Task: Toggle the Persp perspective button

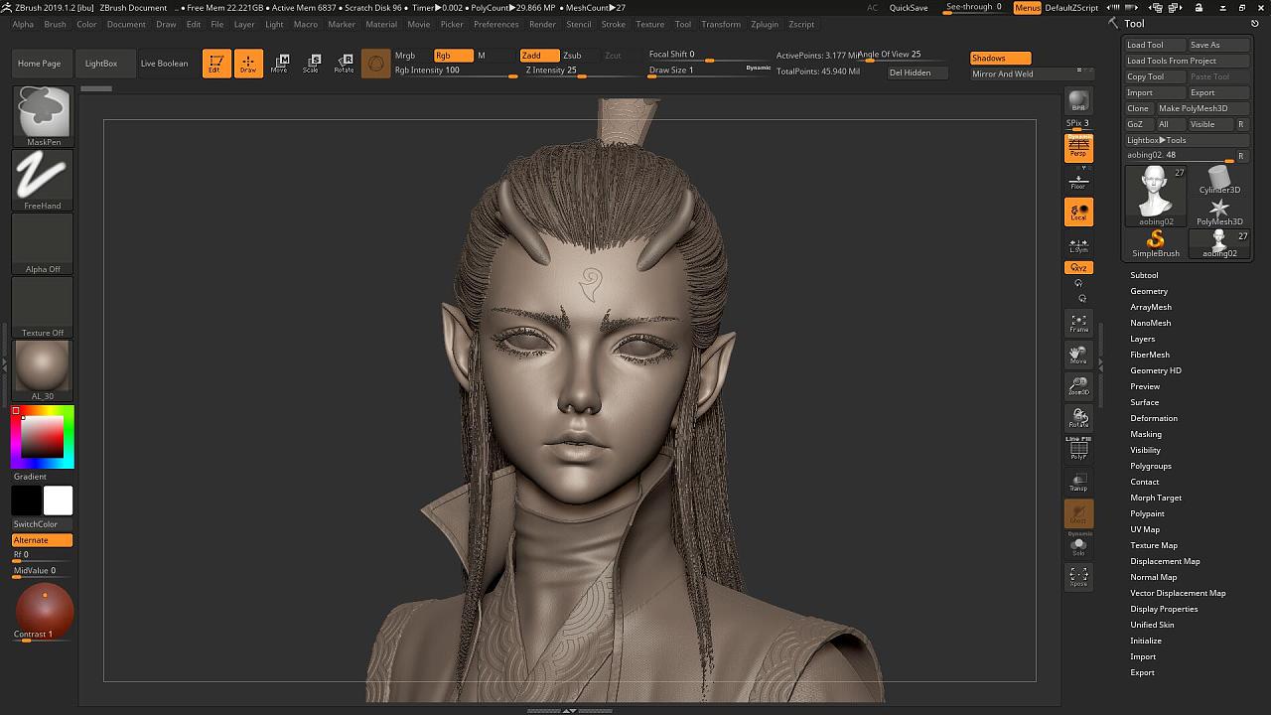Action: pyautogui.click(x=1078, y=148)
